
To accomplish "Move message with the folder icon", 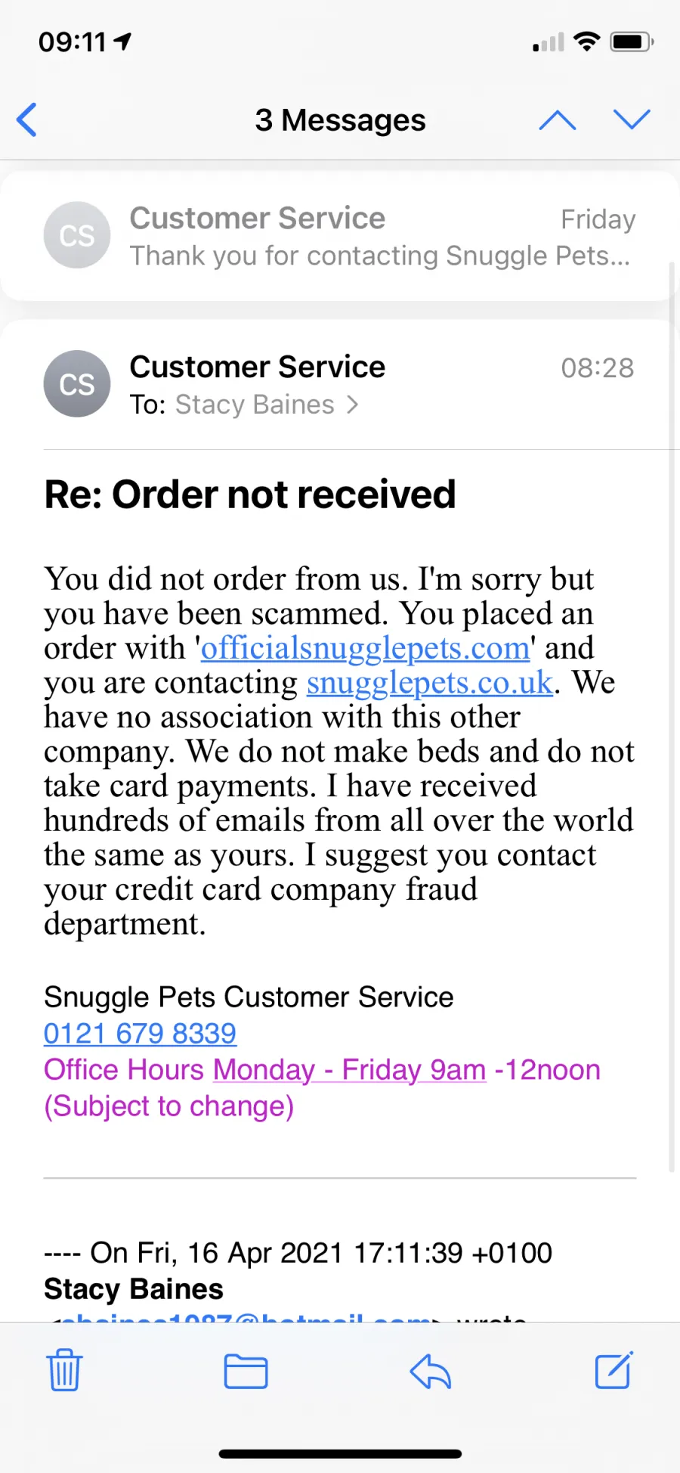I will pos(246,1372).
